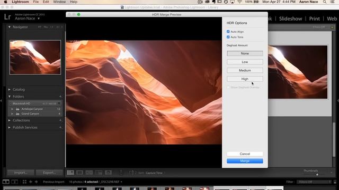339x190 pixels.
Task: Switch to Print module
Action: (x=314, y=19)
